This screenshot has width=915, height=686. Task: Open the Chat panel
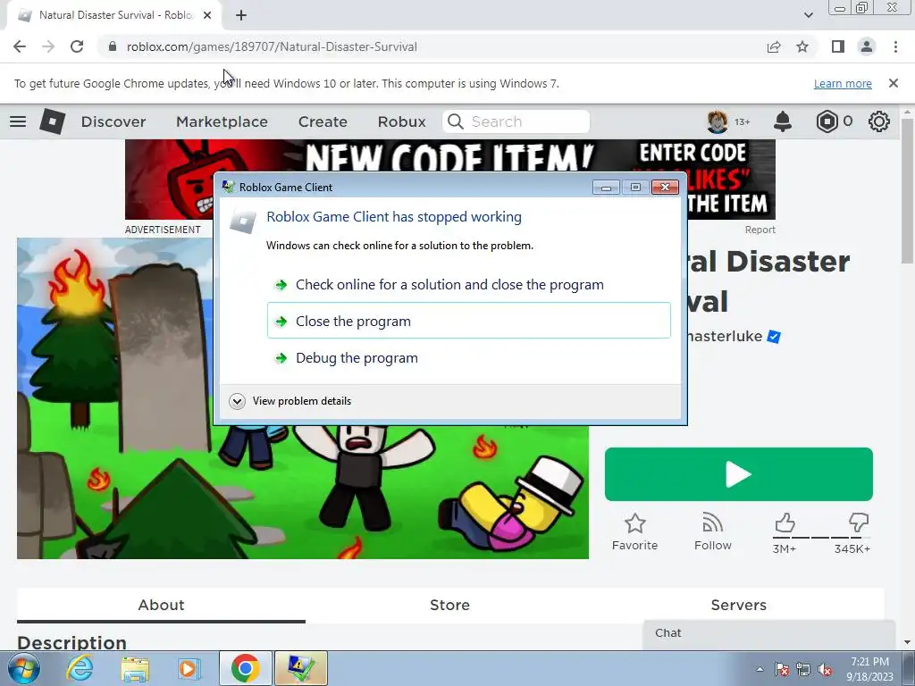(x=769, y=633)
